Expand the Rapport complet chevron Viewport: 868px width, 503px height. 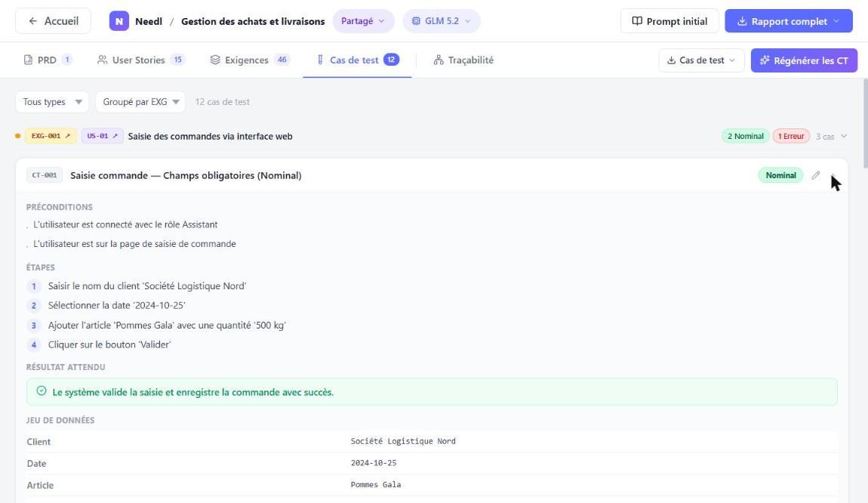(836, 21)
